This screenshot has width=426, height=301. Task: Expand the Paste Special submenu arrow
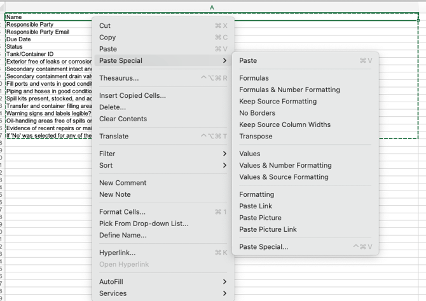tap(224, 61)
